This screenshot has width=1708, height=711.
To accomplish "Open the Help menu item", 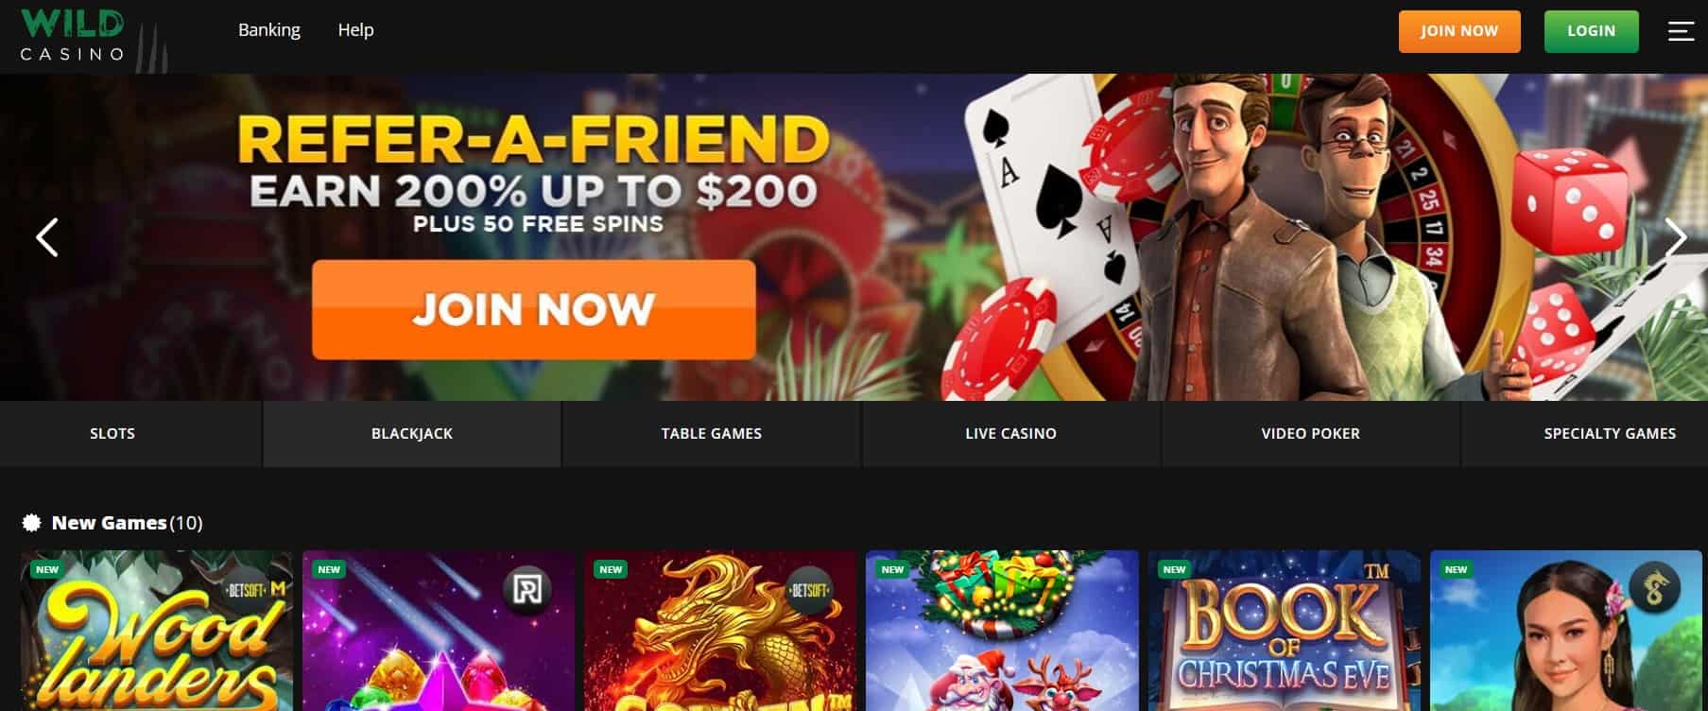I will coord(355,30).
